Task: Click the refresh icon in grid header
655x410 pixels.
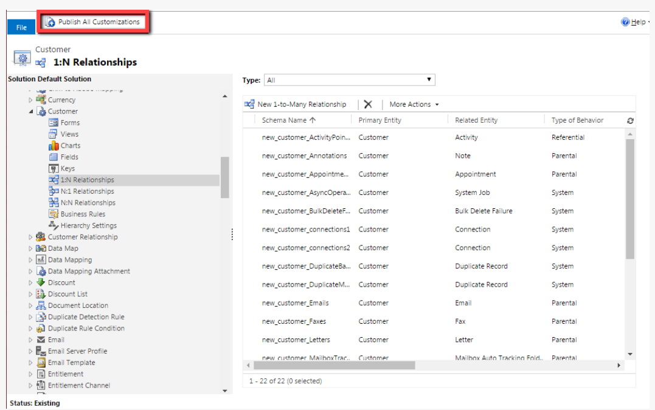Action: (x=630, y=121)
